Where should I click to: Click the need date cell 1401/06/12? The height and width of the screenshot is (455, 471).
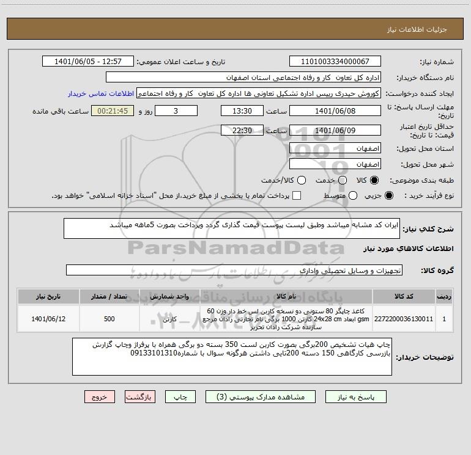48,319
